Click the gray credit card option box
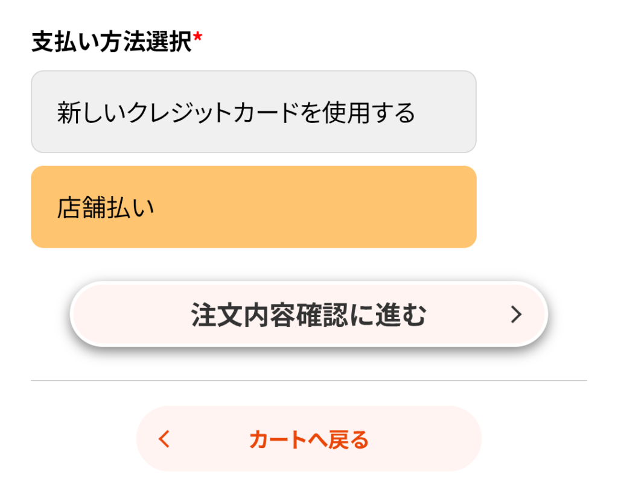The image size is (618, 492). click(253, 112)
